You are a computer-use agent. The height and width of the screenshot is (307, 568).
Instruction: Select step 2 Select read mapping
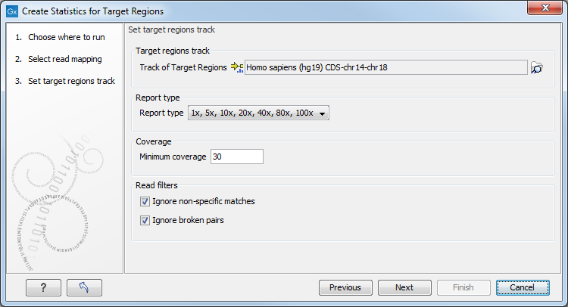(58, 59)
